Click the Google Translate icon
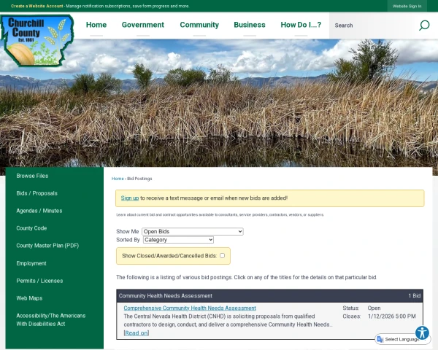This screenshot has width=438, height=350. click(380, 339)
